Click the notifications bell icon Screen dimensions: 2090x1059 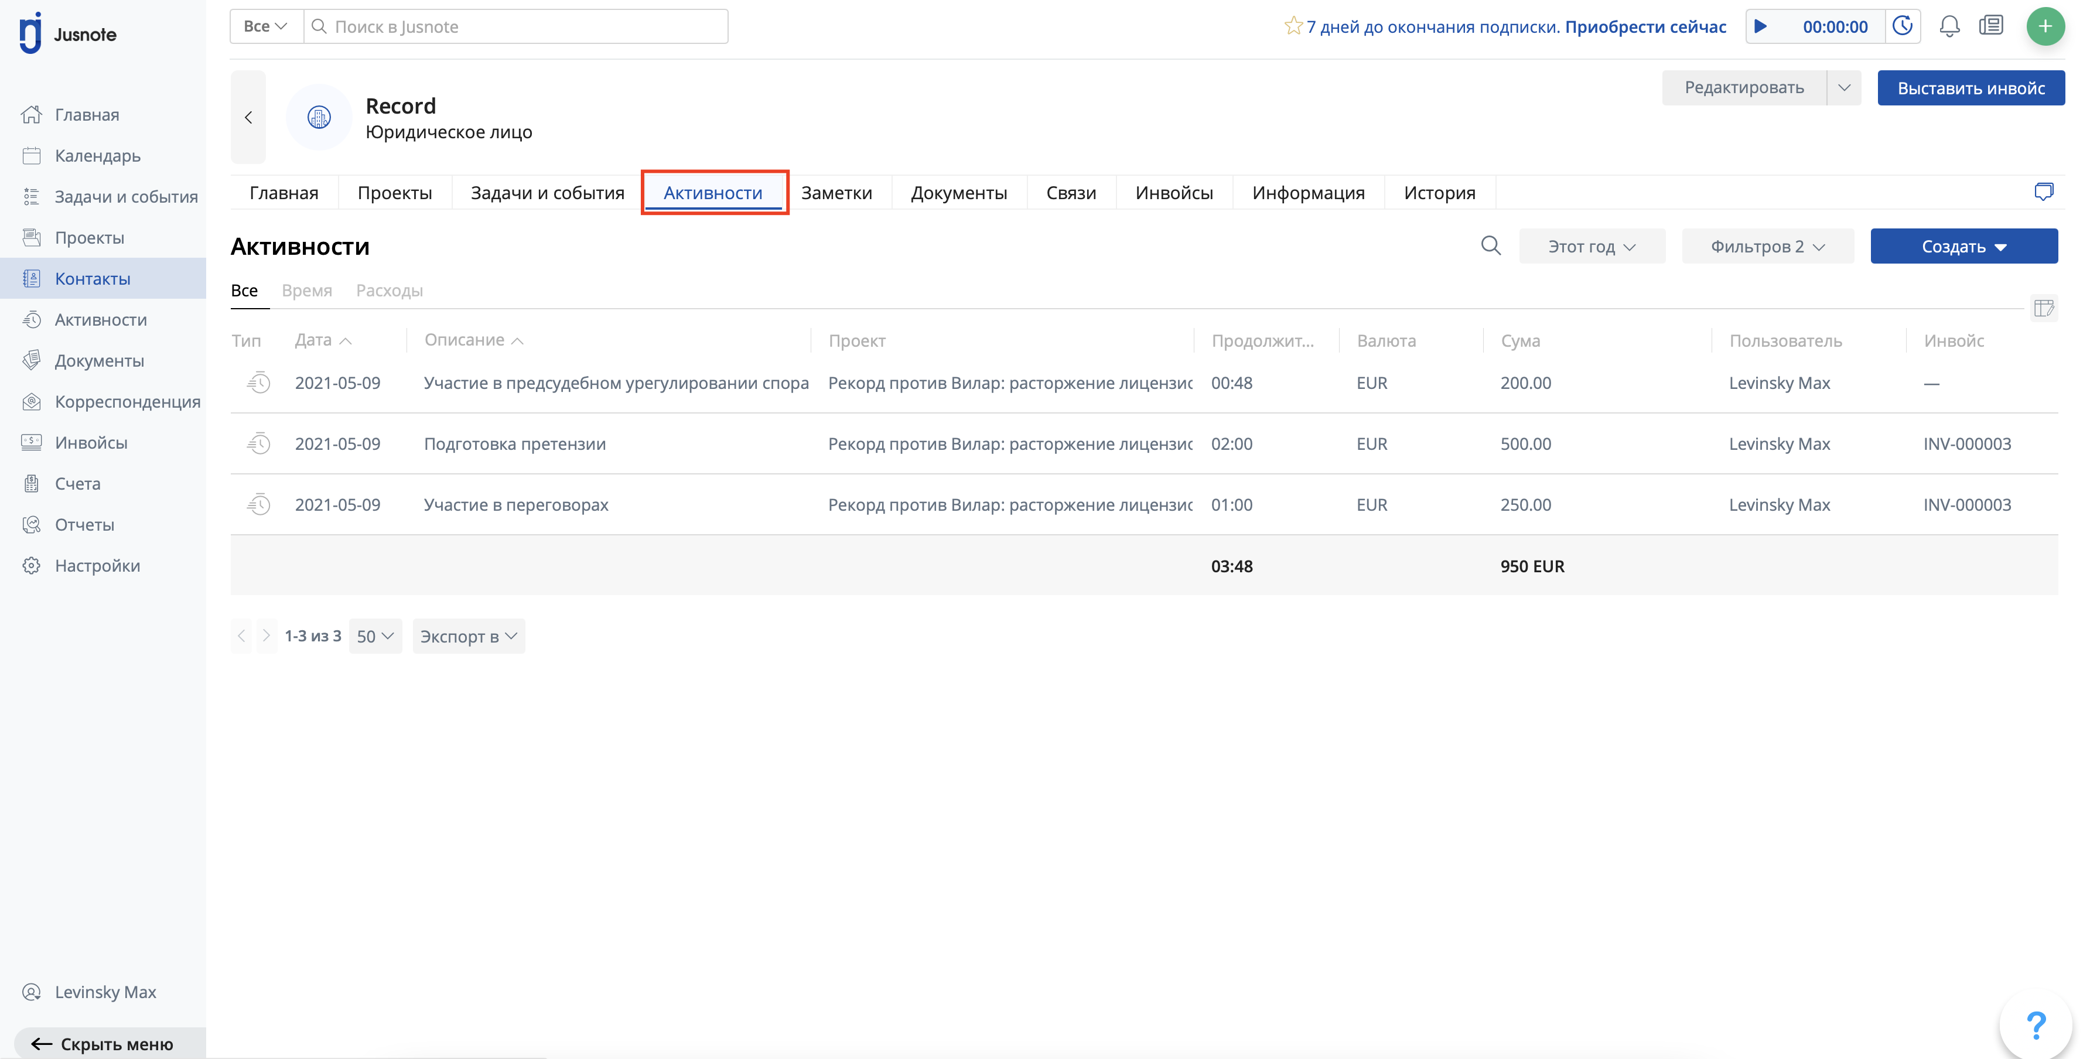(x=1949, y=27)
